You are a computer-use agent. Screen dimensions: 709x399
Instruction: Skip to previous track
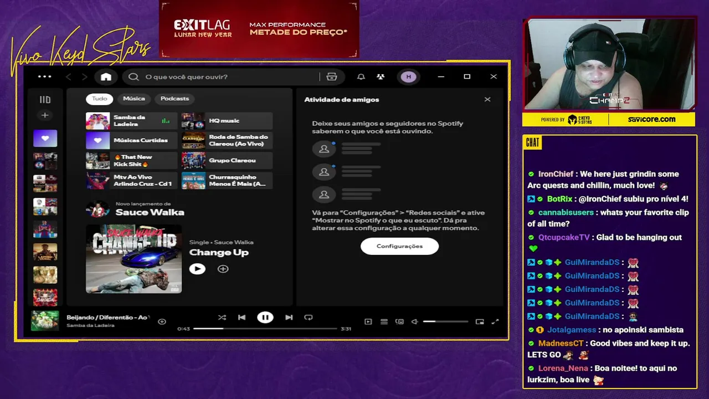point(242,318)
